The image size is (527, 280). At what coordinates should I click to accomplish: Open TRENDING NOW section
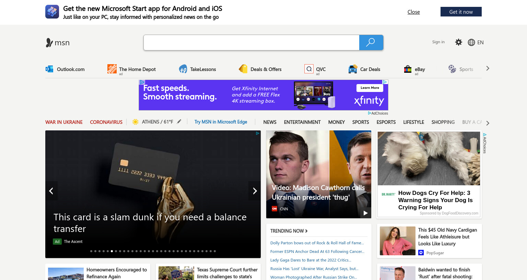289,231
